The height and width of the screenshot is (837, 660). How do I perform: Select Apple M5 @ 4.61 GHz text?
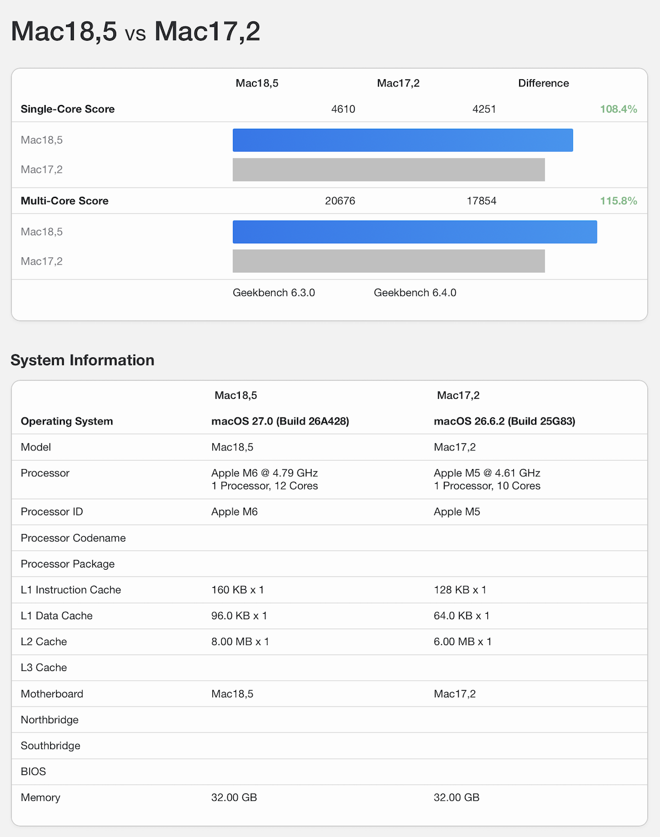487,473
